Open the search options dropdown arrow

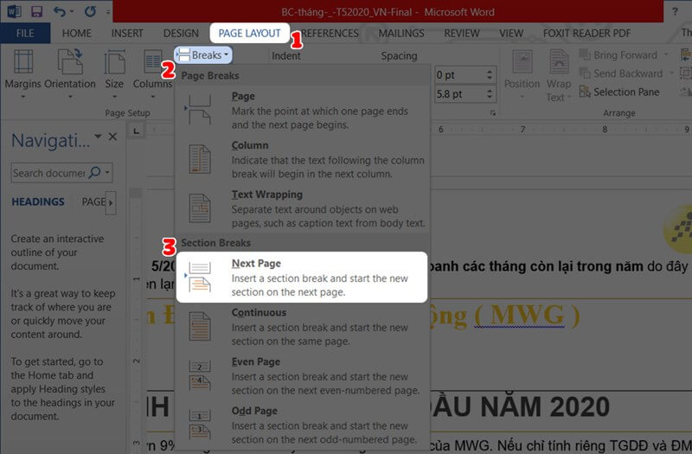(108, 173)
